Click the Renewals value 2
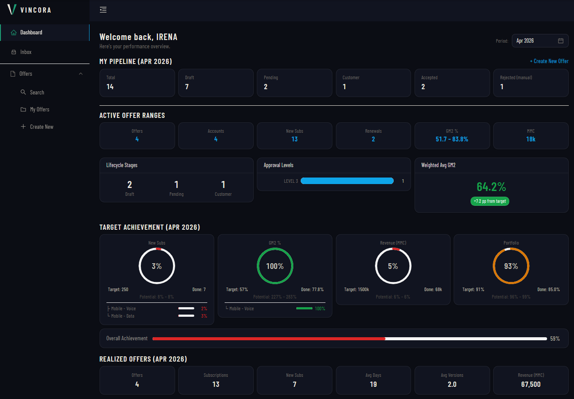574x399 pixels. tap(373, 139)
